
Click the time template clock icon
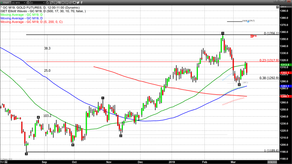pyautogui.click(x=47, y=2)
